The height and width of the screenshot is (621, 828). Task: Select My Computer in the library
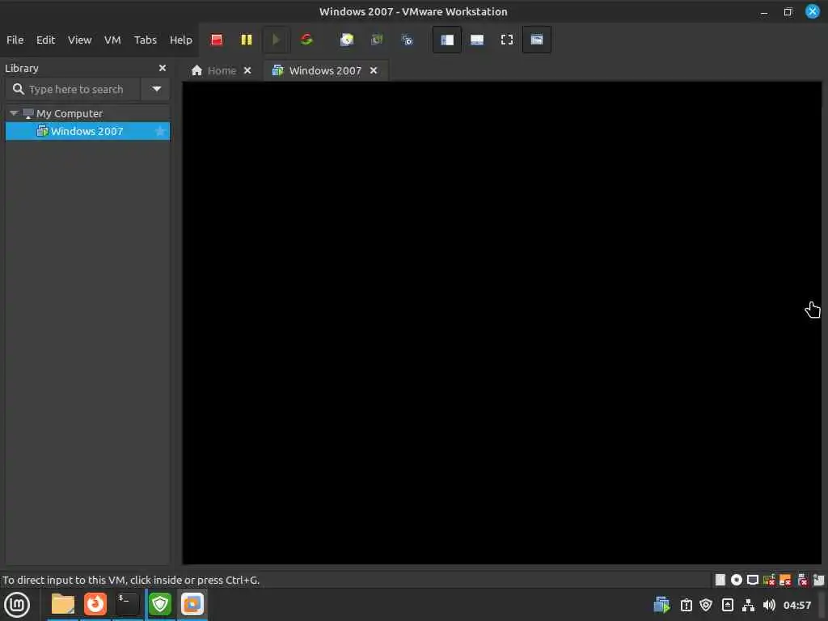69,113
